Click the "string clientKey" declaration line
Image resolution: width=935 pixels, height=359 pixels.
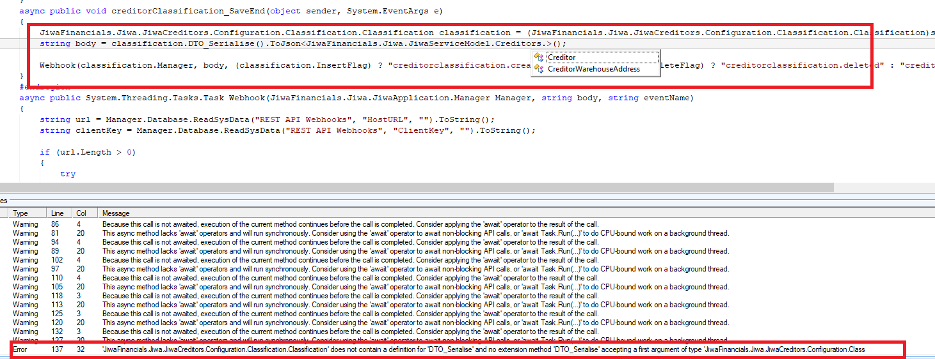point(287,130)
